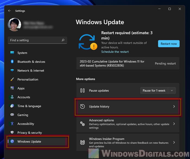Viewport: 190px width, 159px height.
Task: Go to Accounts in the sidebar
Action: pos(24,97)
